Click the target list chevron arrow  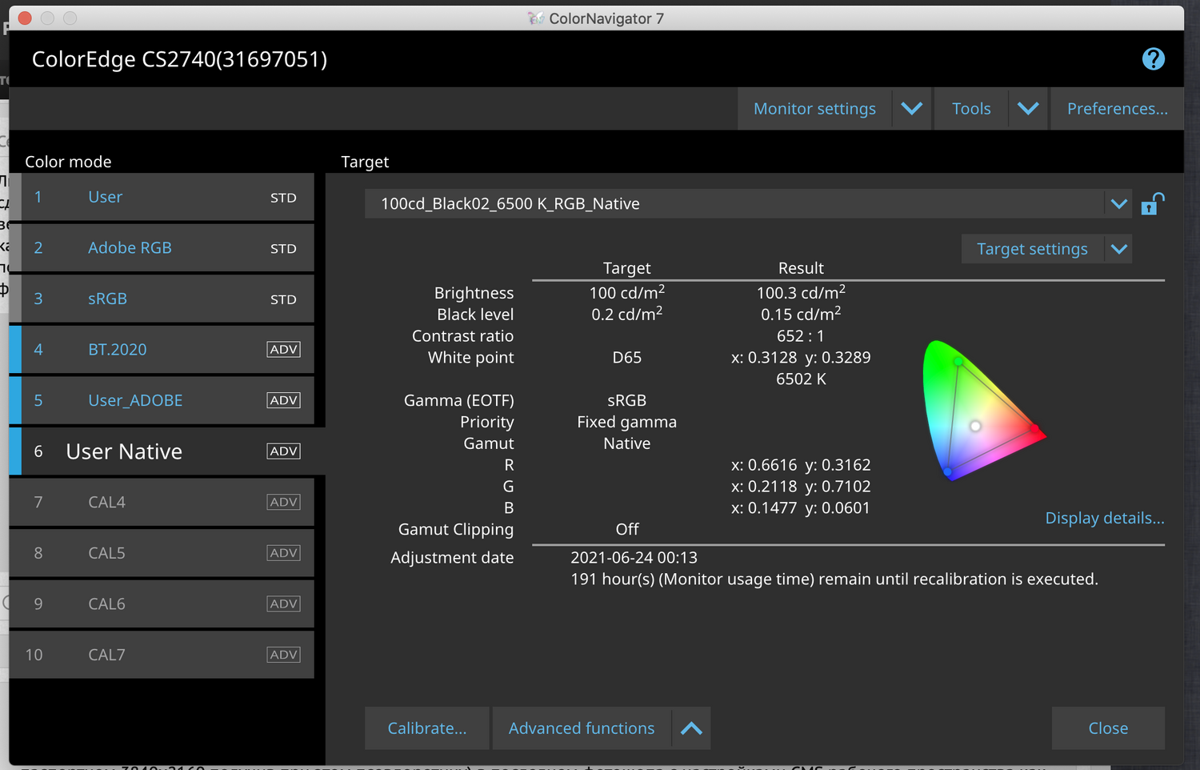click(1118, 204)
